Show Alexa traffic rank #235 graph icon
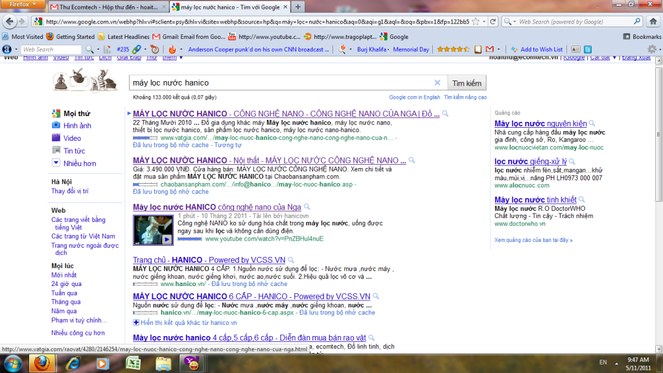 [107, 49]
